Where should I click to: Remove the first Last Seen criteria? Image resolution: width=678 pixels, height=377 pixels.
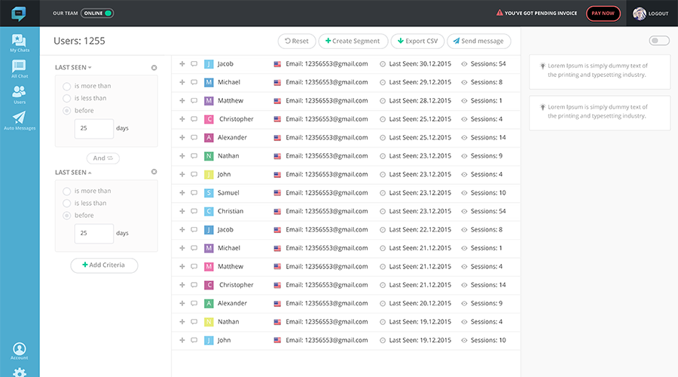pos(154,68)
